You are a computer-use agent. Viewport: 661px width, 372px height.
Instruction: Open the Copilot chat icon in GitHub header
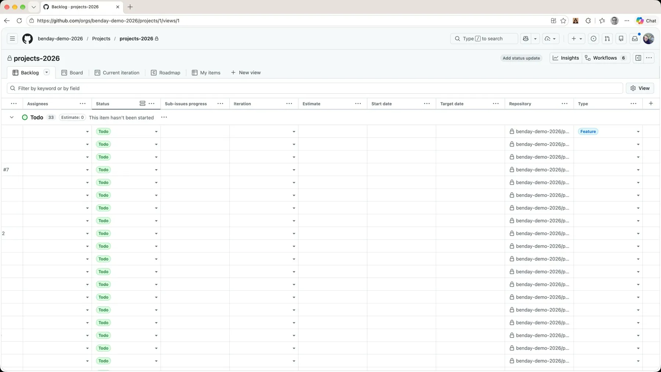[x=526, y=39]
